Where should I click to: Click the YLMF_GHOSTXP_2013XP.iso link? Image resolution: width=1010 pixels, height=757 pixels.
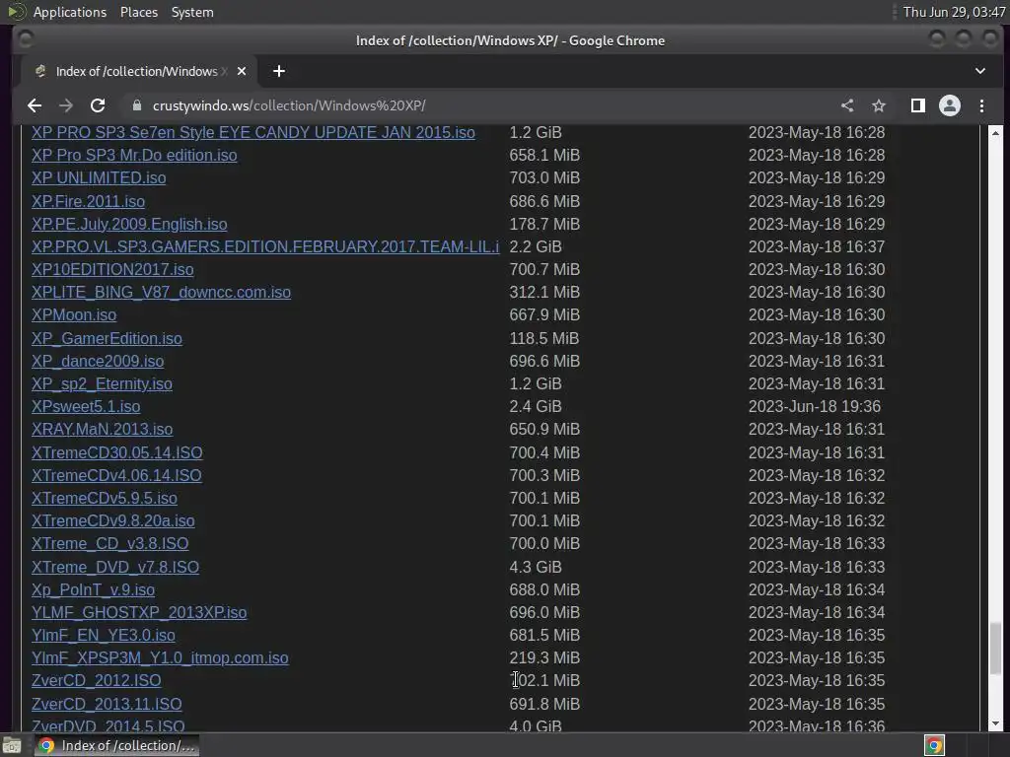coord(139,612)
